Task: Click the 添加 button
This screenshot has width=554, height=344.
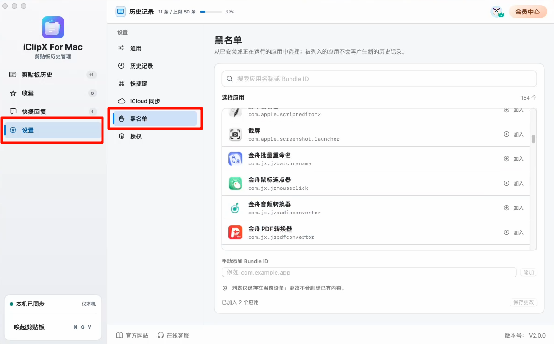Action: click(x=528, y=272)
